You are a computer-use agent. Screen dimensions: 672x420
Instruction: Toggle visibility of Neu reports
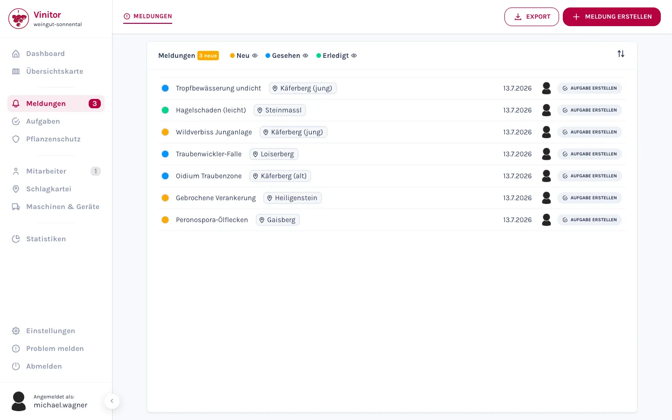click(255, 56)
